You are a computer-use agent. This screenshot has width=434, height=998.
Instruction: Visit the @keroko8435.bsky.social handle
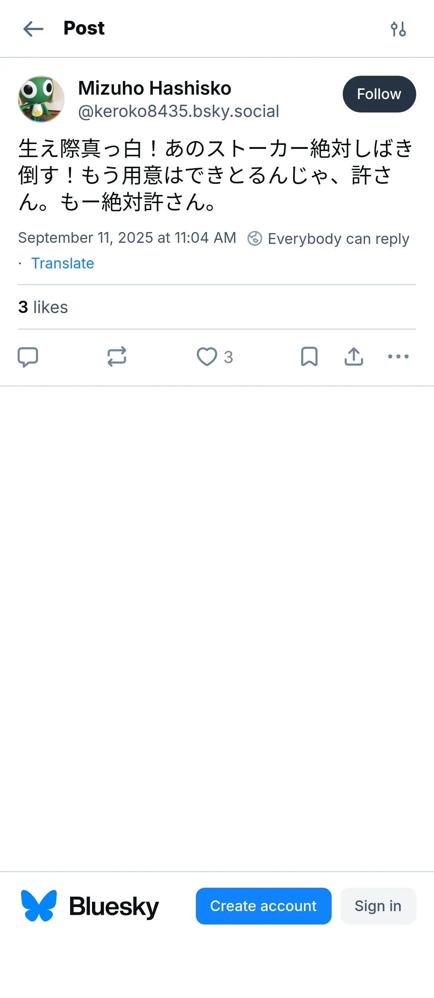pos(178,111)
